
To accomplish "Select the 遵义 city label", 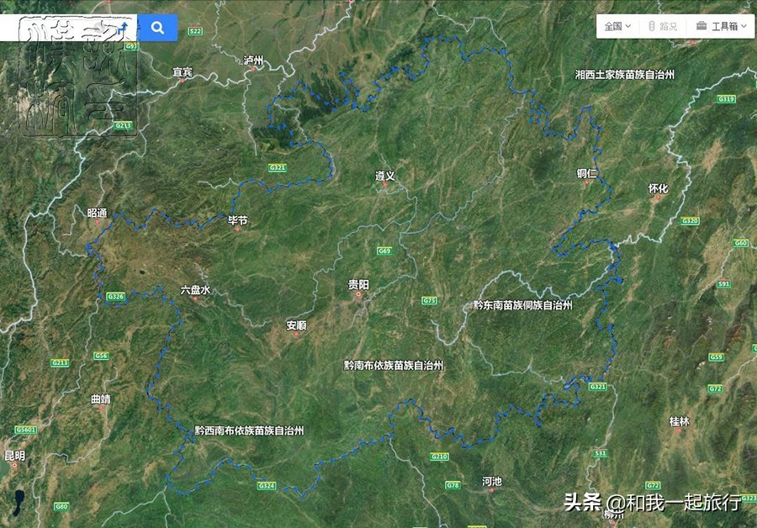I will pos(384,176).
